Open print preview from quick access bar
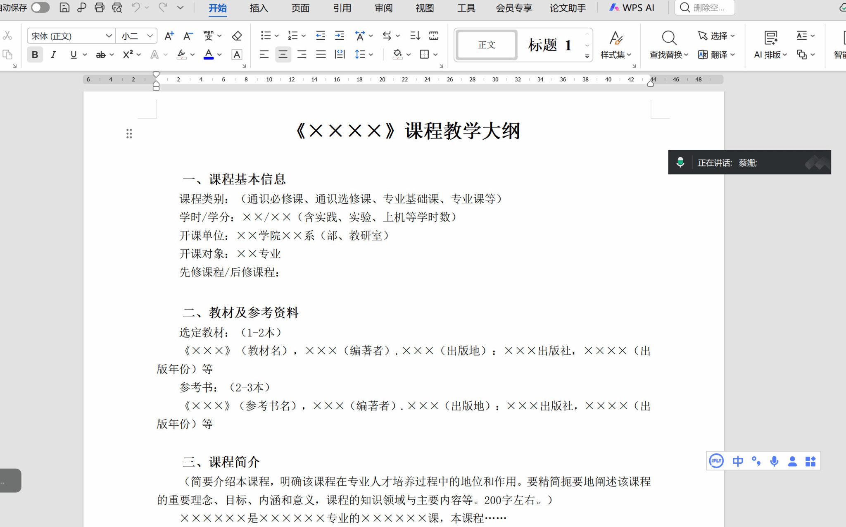846x527 pixels. [x=117, y=7]
